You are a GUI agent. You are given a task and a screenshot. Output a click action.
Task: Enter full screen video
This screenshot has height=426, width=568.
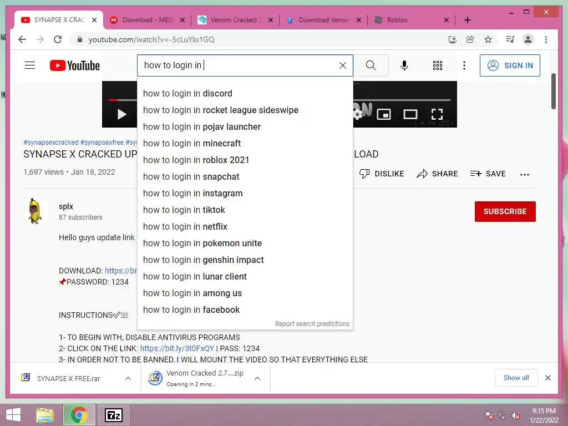pyautogui.click(x=437, y=114)
